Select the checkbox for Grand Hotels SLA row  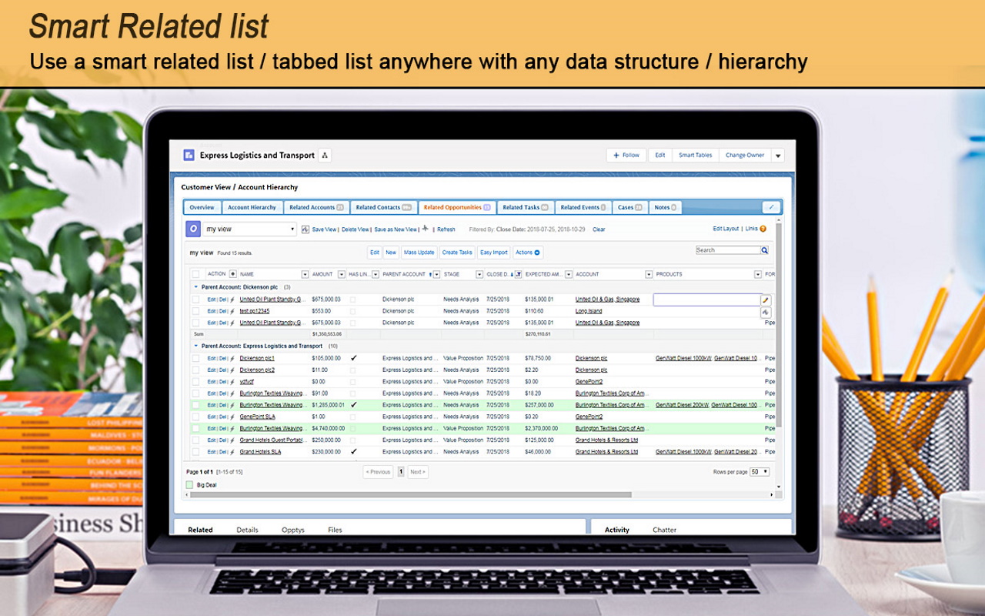195,452
